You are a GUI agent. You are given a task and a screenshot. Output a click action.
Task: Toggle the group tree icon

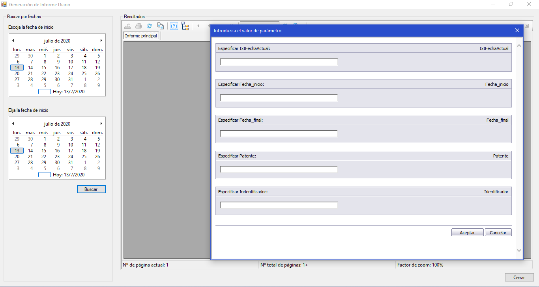pos(185,26)
